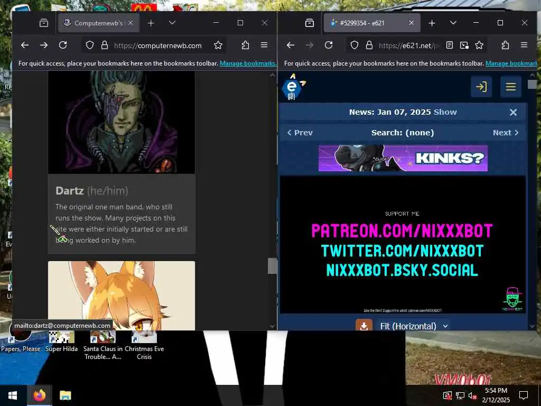Bookmark the e621 page with the star
Screen dimensions: 541x406
[479, 45]
